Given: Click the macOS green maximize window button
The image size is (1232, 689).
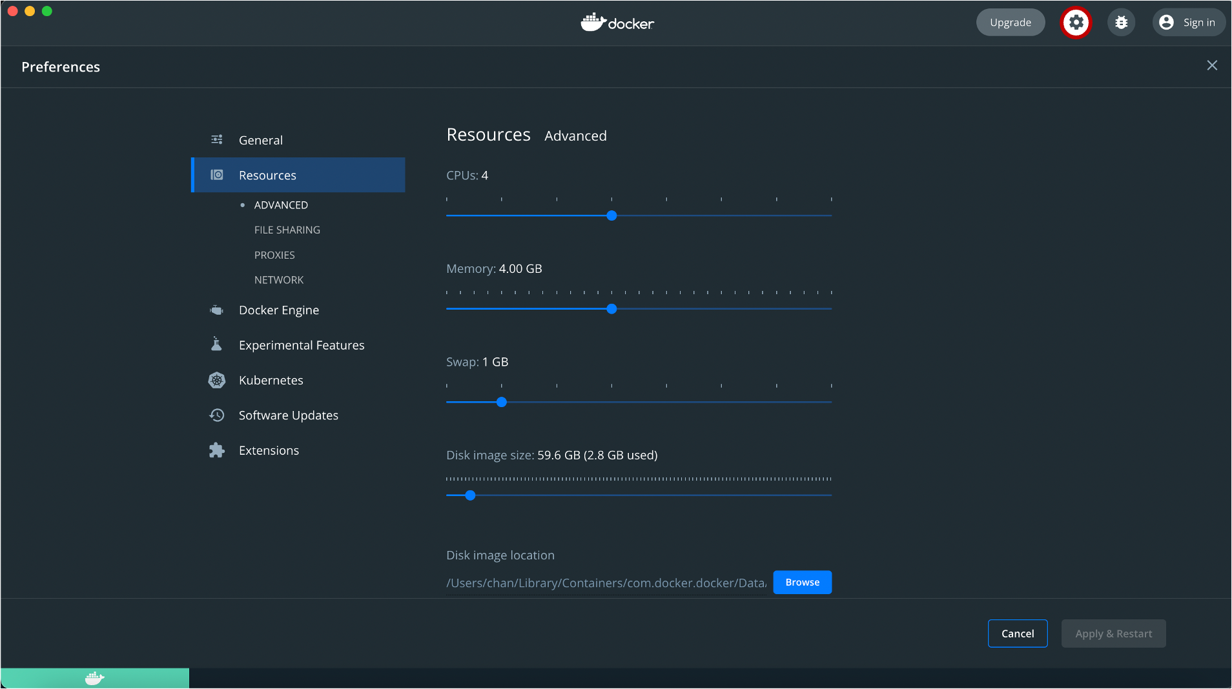Looking at the screenshot, I should click(47, 11).
